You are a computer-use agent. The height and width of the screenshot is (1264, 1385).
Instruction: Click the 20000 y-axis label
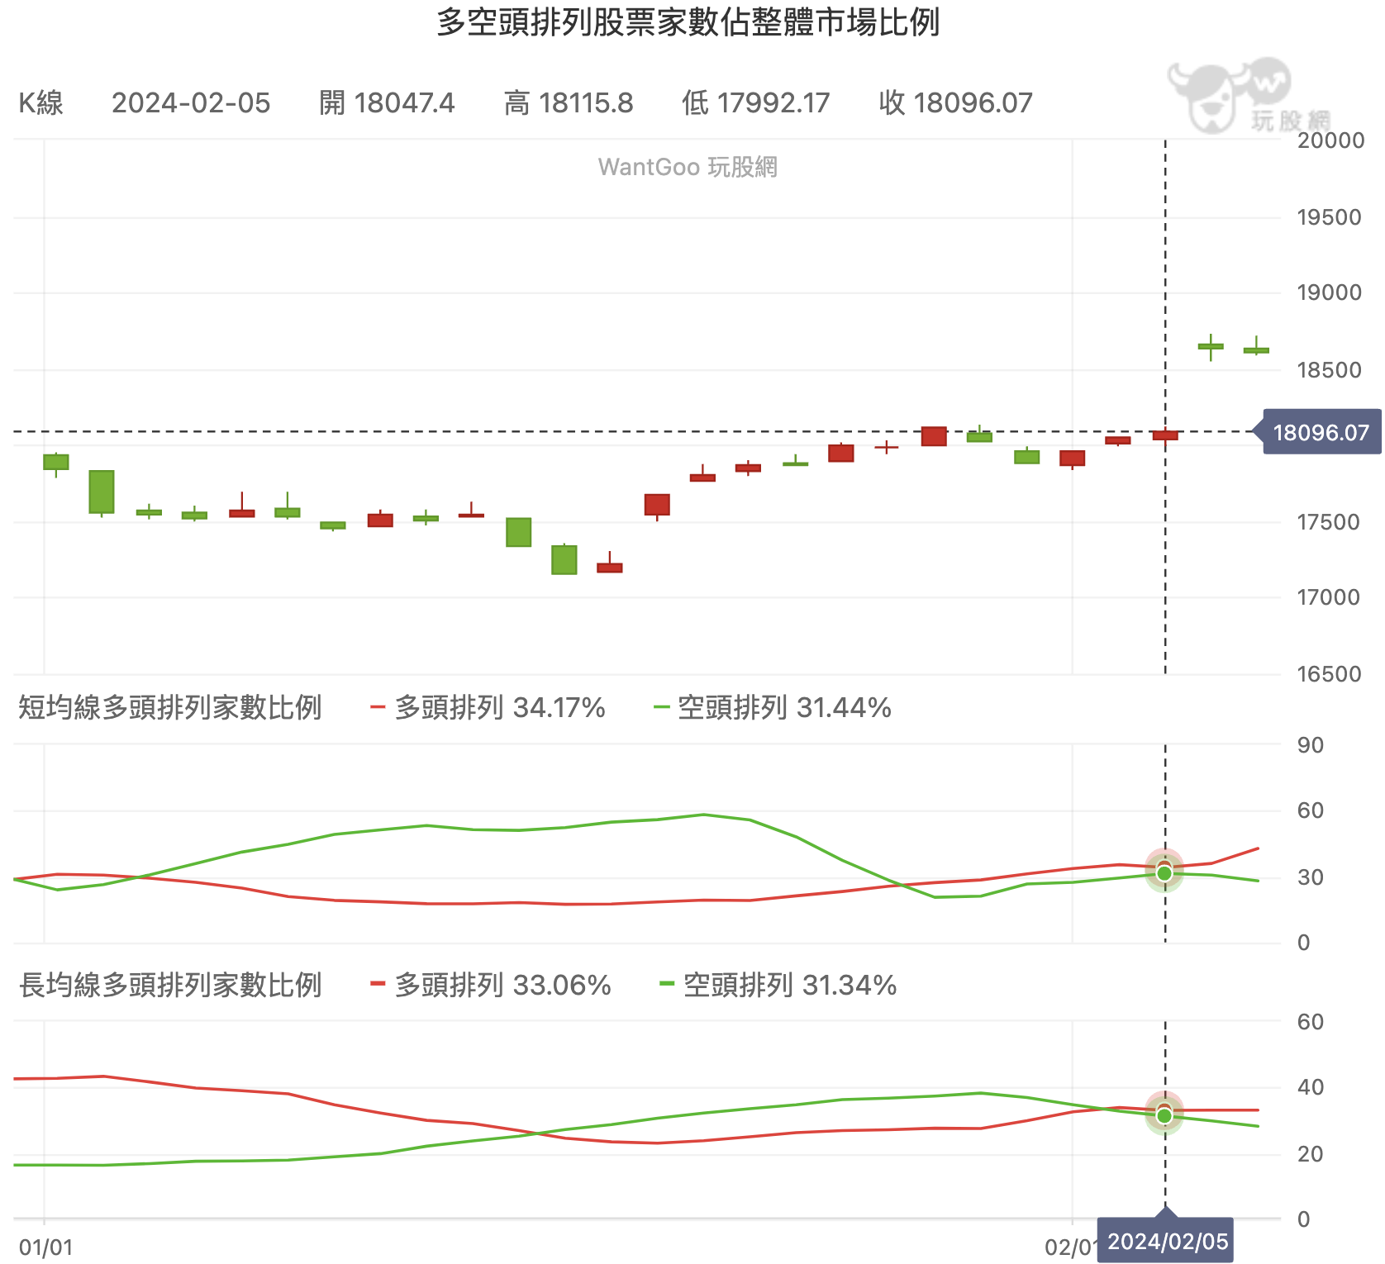[x=1330, y=140]
